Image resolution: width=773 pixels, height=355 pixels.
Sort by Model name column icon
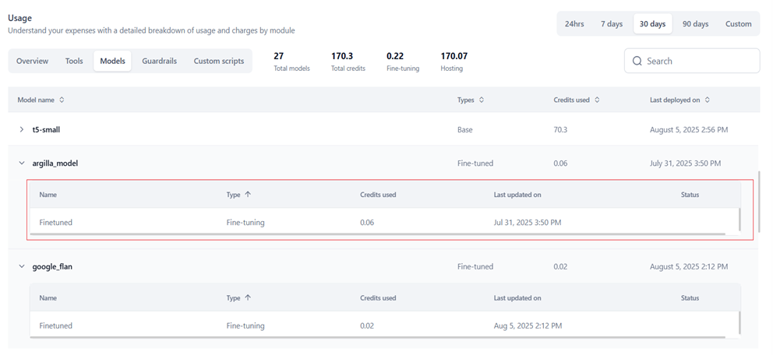point(62,100)
